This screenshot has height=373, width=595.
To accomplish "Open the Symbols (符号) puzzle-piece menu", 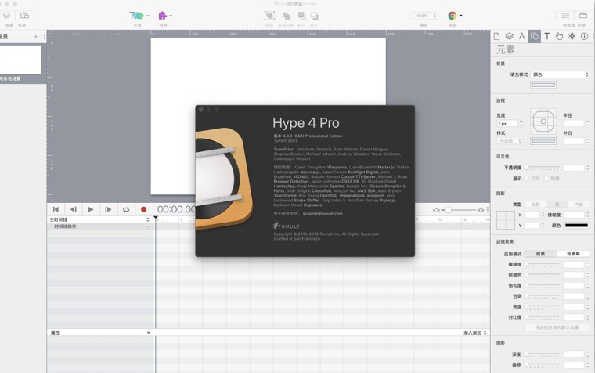I will tap(165, 16).
